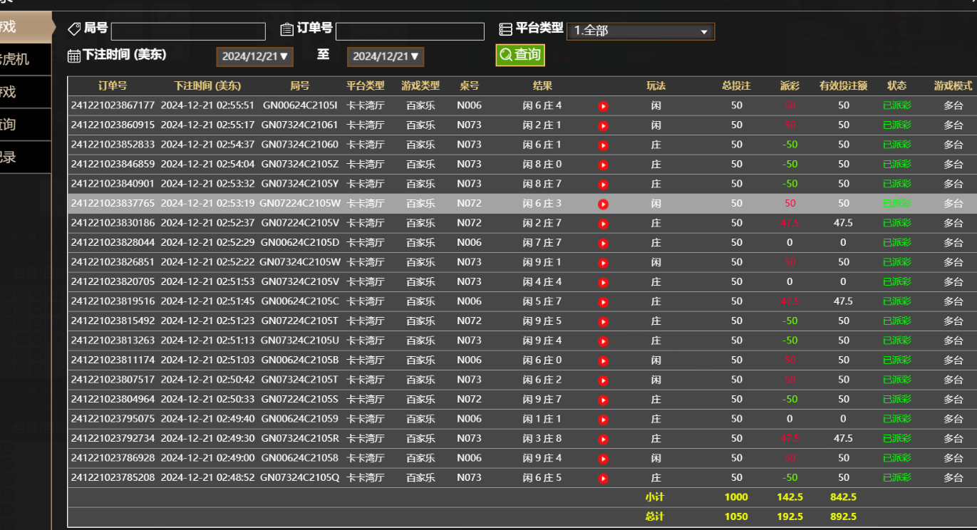Click the green 查询 search button
Image resolution: width=977 pixels, height=530 pixels.
[519, 55]
